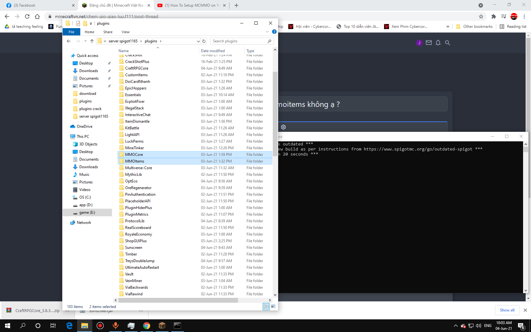Go back in File Explorer
The height and width of the screenshot is (332, 531).
69,41
